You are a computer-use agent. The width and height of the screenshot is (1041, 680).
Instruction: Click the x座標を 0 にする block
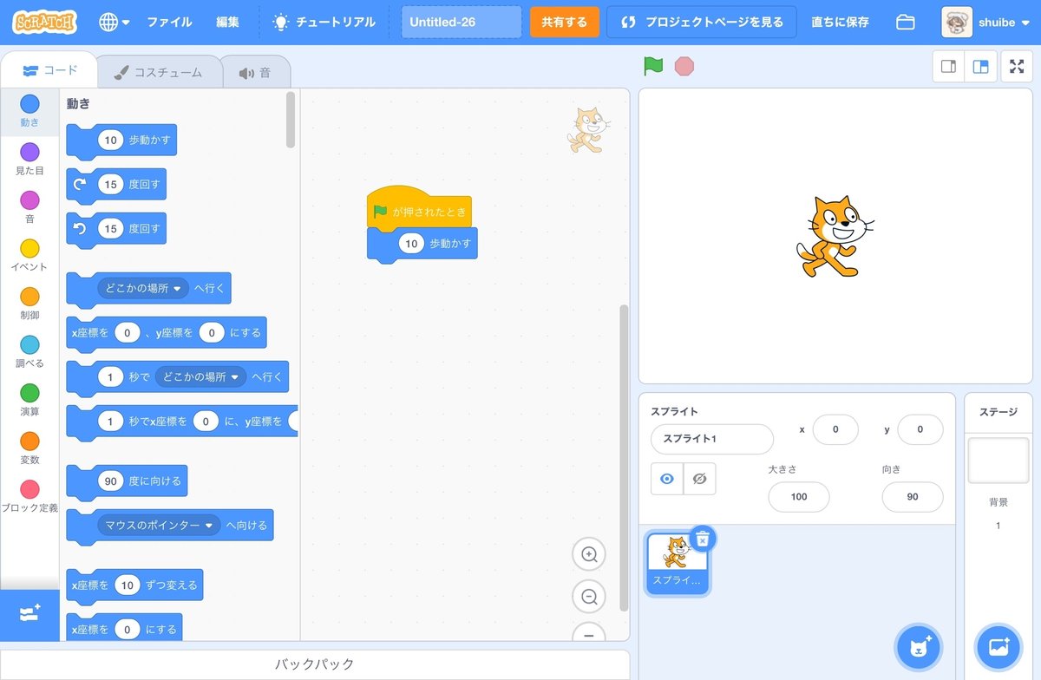tap(124, 629)
